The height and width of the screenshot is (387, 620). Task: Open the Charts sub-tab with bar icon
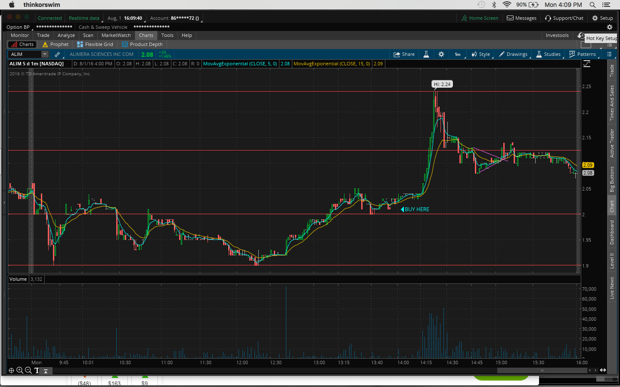click(x=22, y=44)
